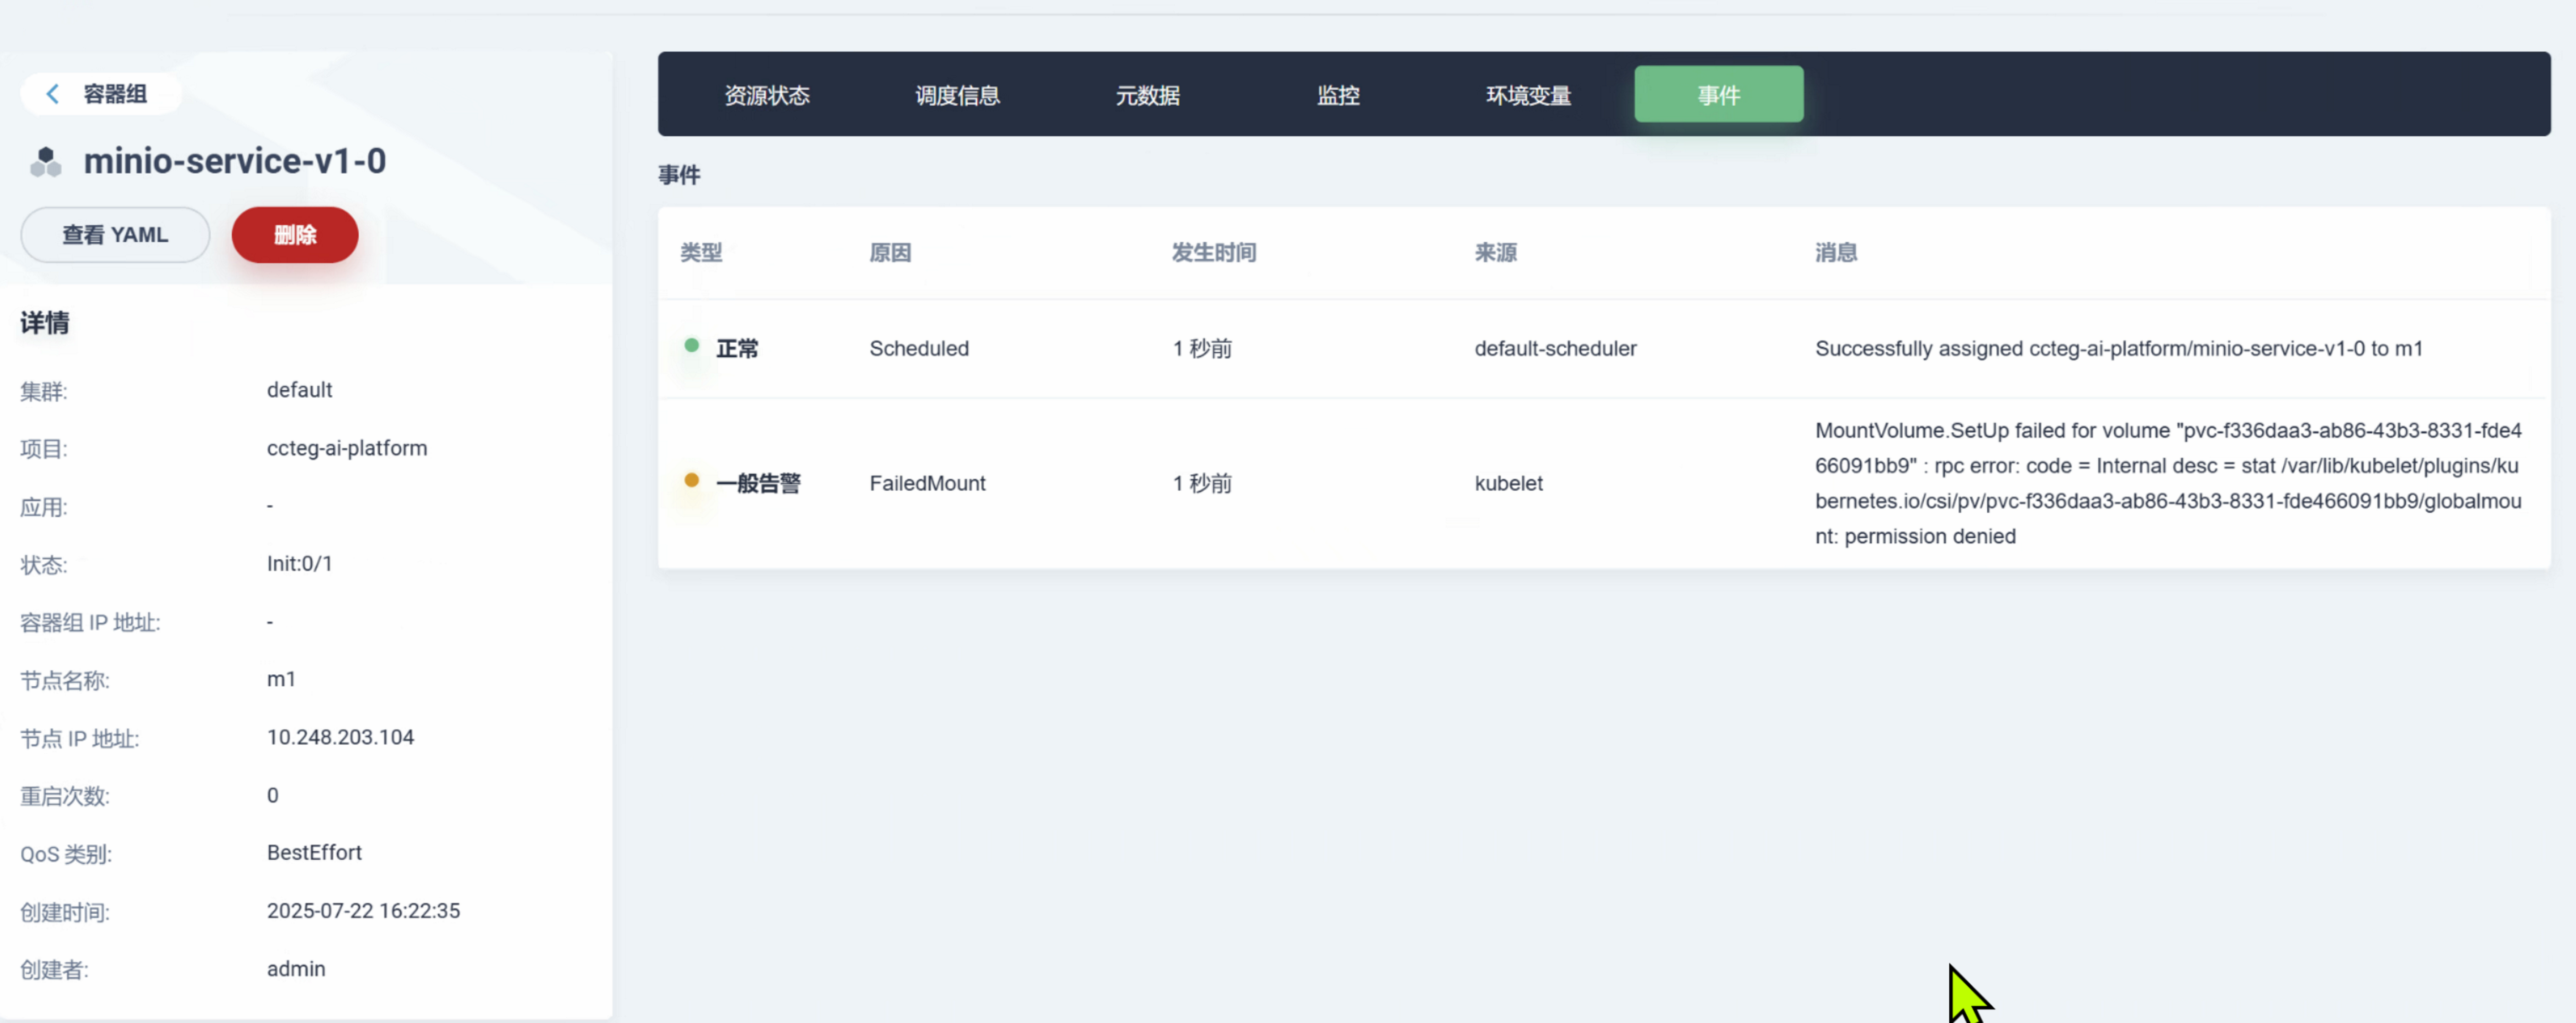Click the 容器组 IP 地址: label
The width and height of the screenshot is (2576, 1023).
90,623
